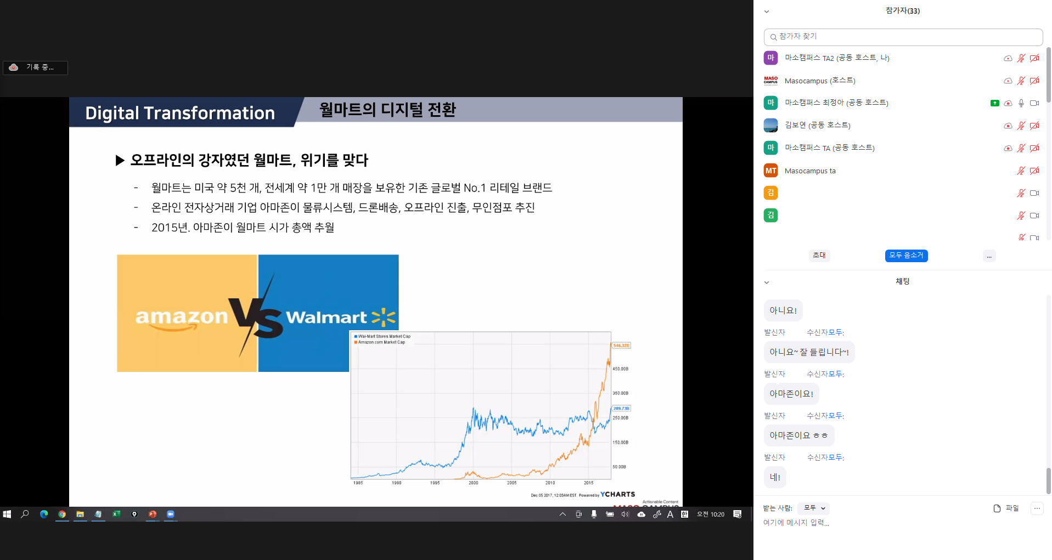Open PowerPoint from the taskbar

coord(153,514)
